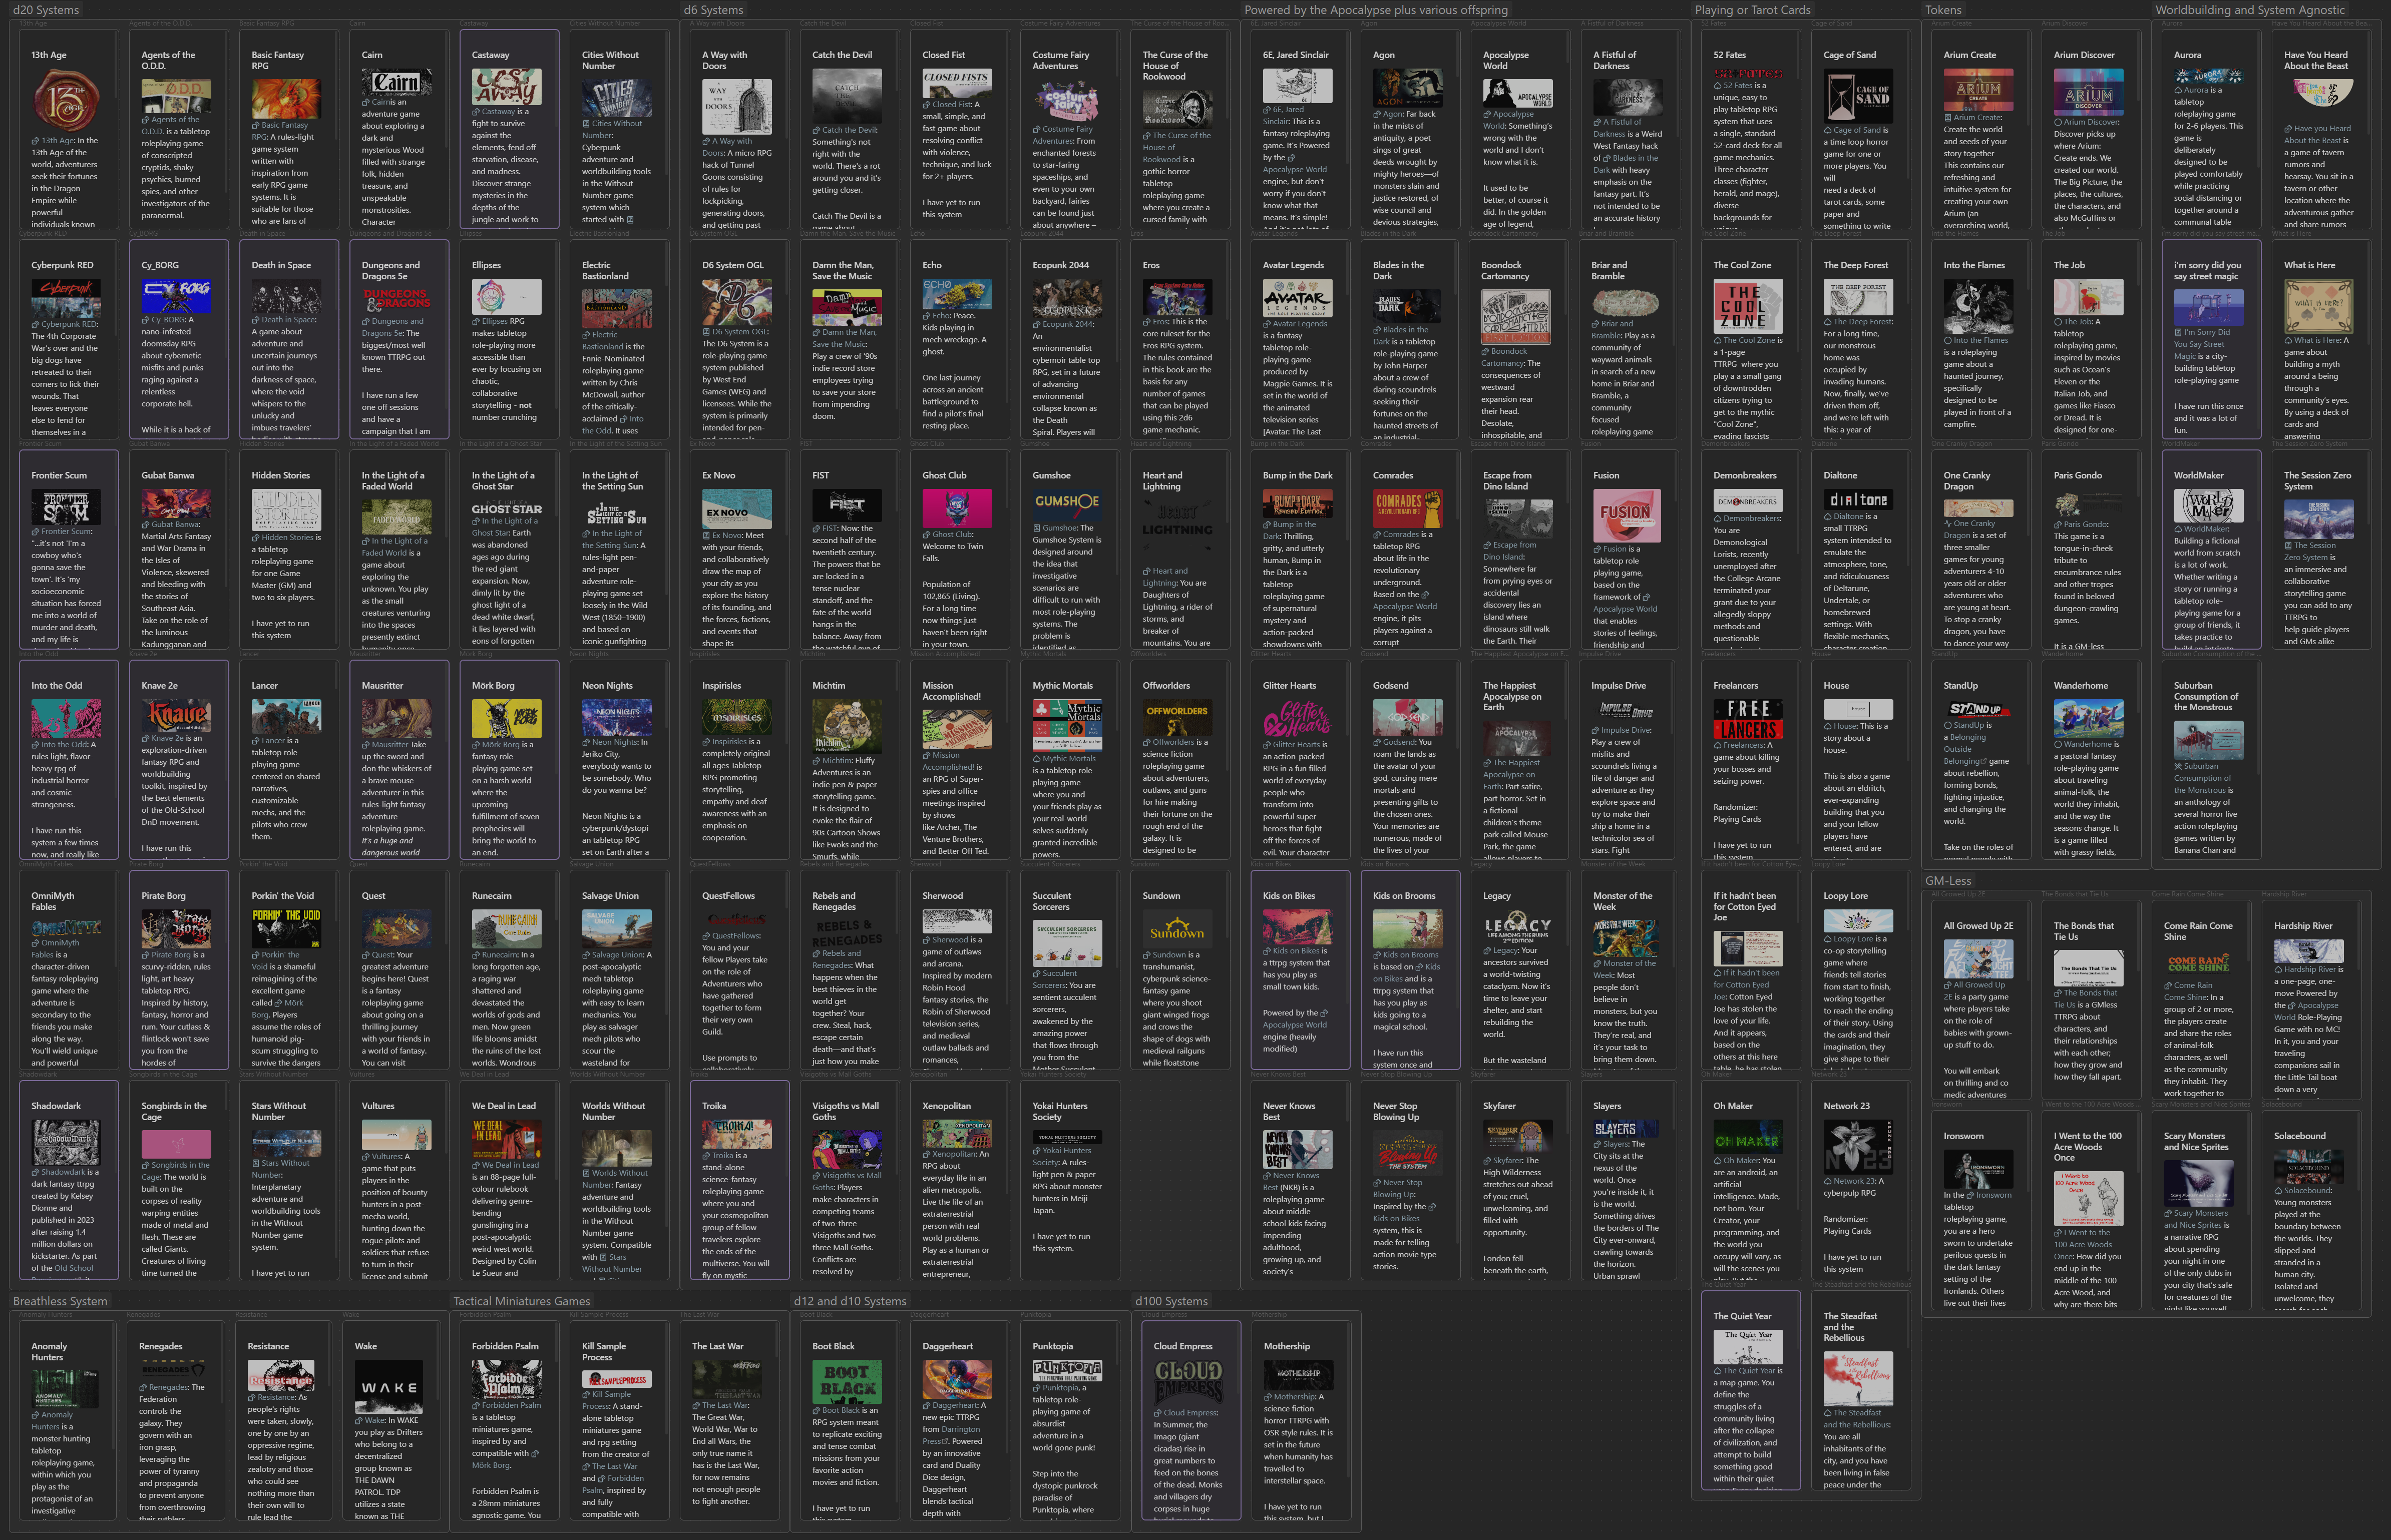This screenshot has width=2391, height=1540.
Task: Open the 13th Age hyperlink
Action: (x=58, y=141)
